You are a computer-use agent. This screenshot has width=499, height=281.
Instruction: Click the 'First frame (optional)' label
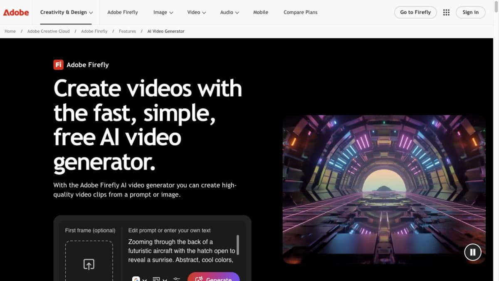click(x=90, y=230)
